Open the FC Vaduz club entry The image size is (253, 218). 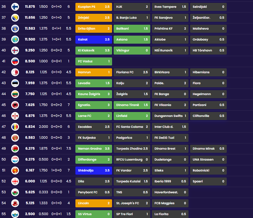click(x=94, y=61)
